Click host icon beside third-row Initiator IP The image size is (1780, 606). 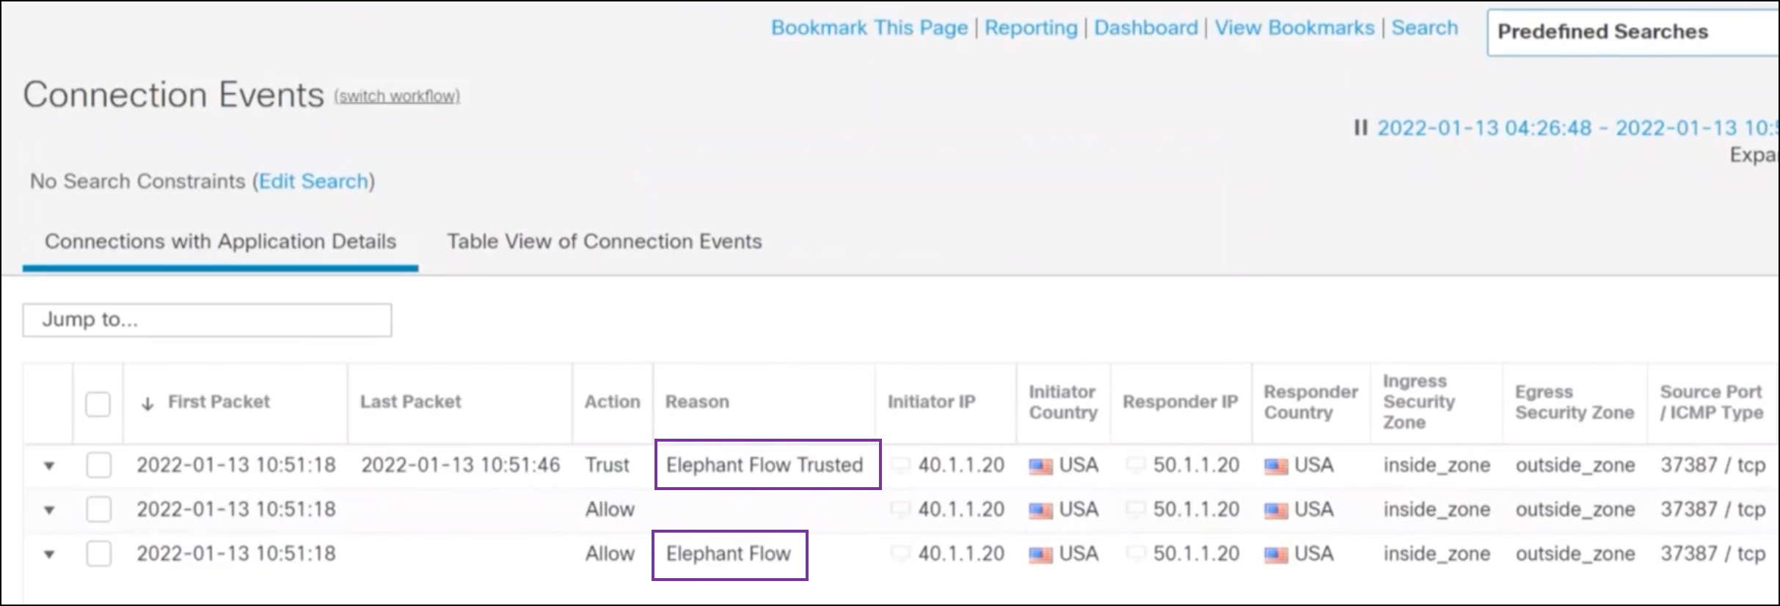tap(900, 554)
